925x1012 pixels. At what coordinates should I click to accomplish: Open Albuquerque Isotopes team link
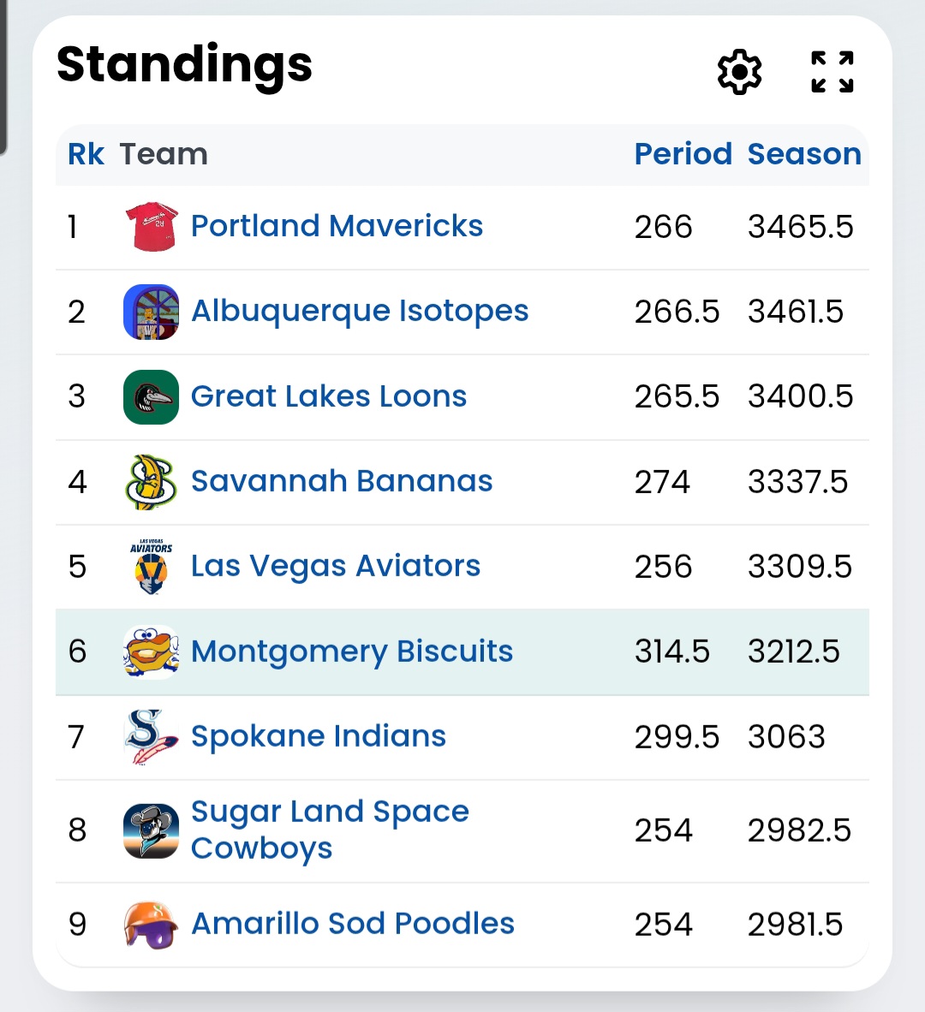[x=361, y=312]
